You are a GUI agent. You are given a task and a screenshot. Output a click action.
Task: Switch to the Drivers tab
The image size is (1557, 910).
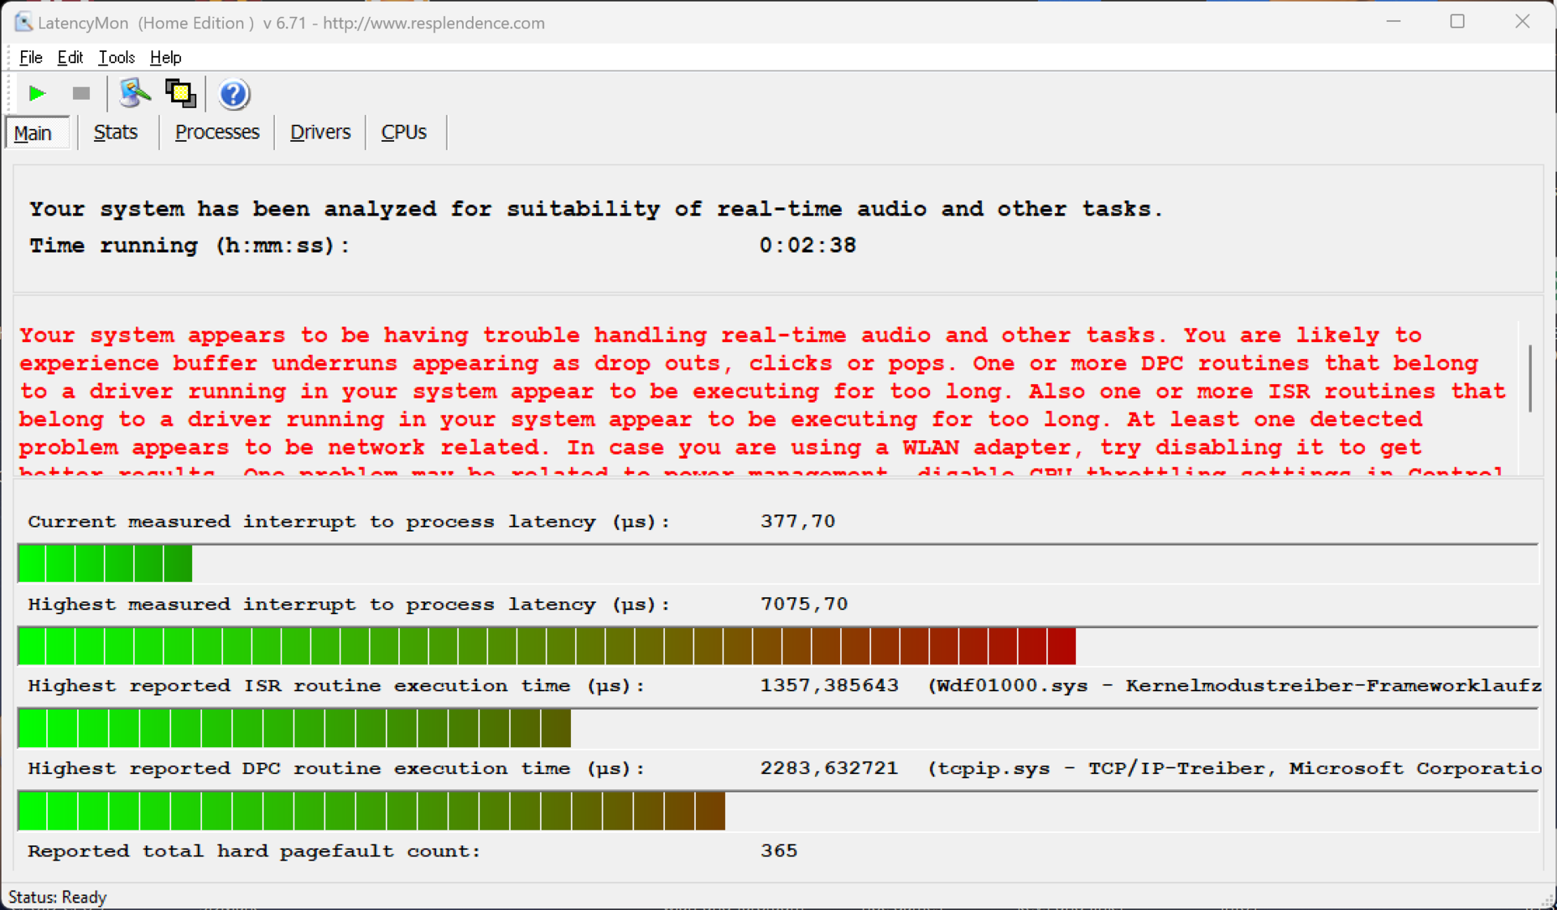click(320, 132)
